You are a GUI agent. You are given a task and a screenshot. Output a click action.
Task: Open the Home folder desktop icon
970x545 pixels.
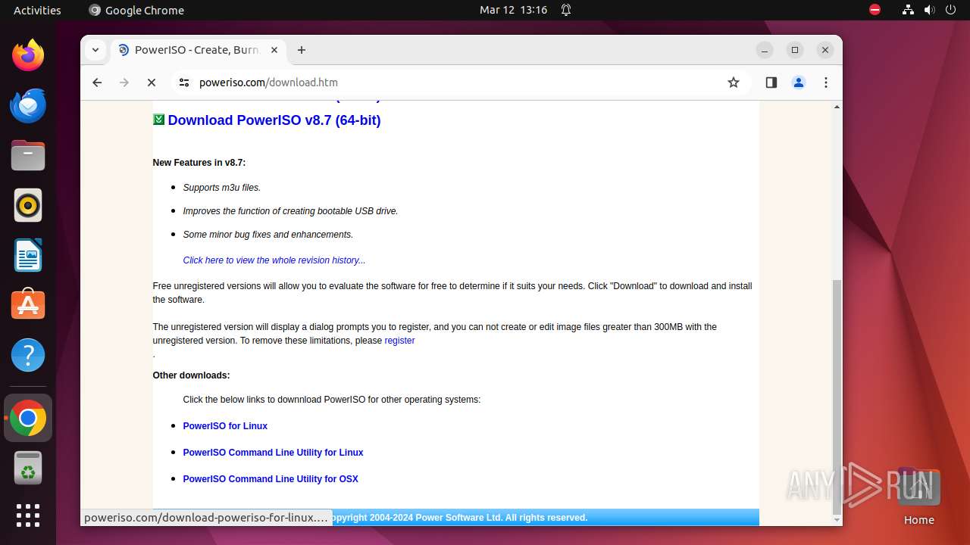tap(918, 497)
